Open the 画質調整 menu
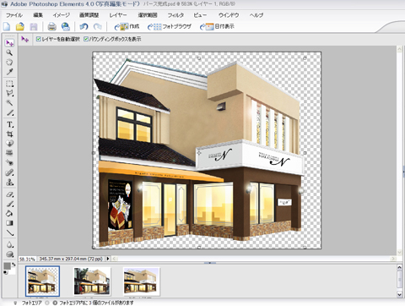The height and width of the screenshot is (306, 405). pyautogui.click(x=89, y=15)
